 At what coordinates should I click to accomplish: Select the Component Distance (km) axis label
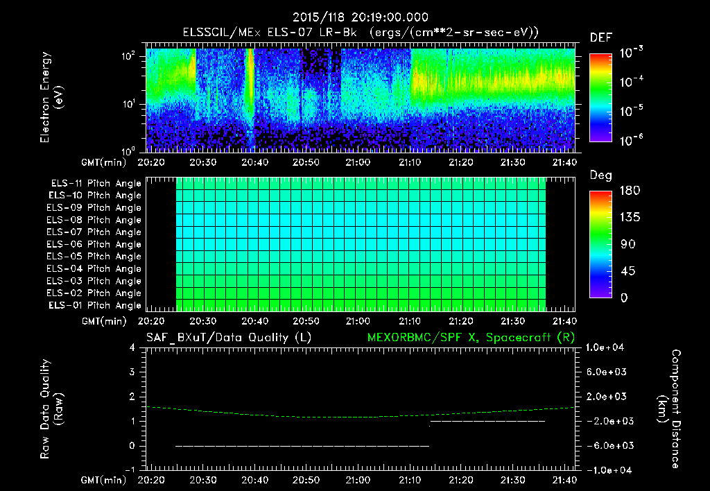669,409
